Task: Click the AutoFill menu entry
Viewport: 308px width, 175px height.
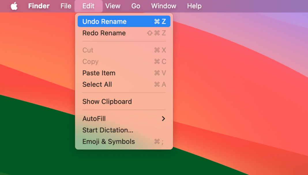Action: [x=94, y=118]
